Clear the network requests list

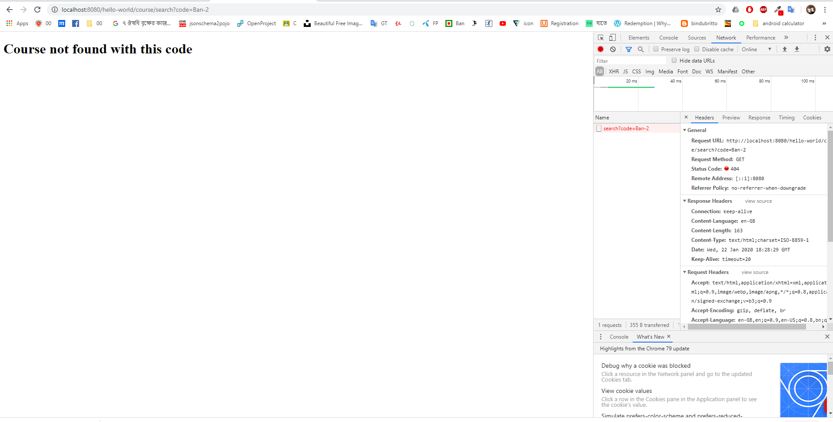(613, 49)
